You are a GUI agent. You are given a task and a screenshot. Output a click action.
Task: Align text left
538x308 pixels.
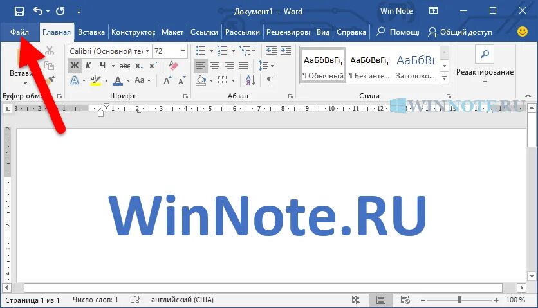[x=201, y=66]
